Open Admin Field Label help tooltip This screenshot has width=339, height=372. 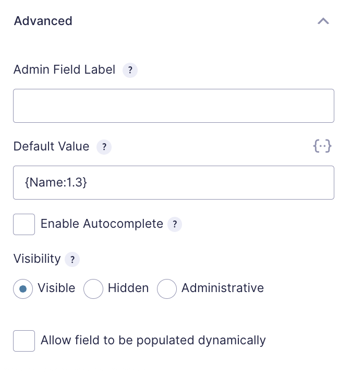130,70
